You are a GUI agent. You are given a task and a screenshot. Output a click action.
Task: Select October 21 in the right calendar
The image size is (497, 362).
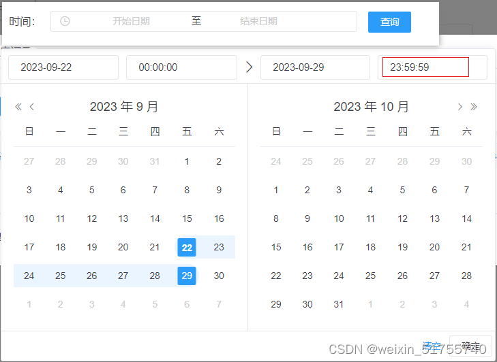[466, 247]
